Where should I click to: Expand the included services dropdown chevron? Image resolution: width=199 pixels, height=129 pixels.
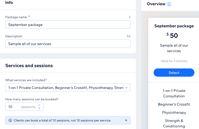click(x=126, y=88)
